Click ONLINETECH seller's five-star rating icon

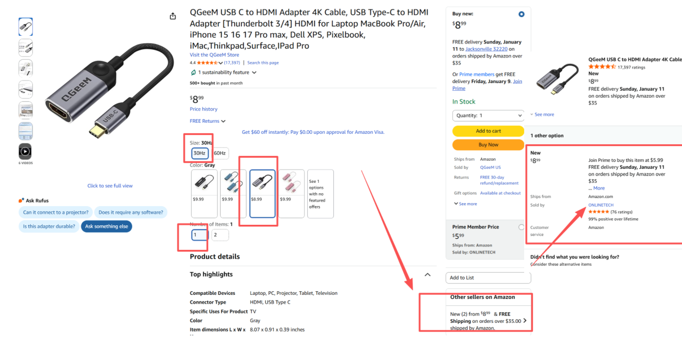tap(598, 212)
